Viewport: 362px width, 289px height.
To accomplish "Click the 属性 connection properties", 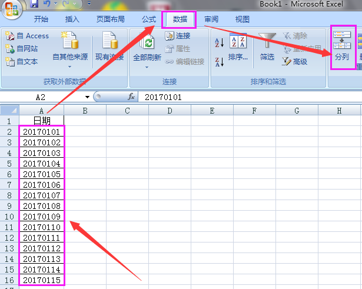I will tap(178, 49).
